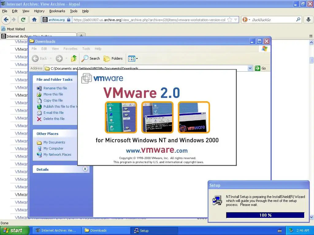314x235 pixels.
Task: Click the first VMware splash thumbnail
Action: coord(121,117)
